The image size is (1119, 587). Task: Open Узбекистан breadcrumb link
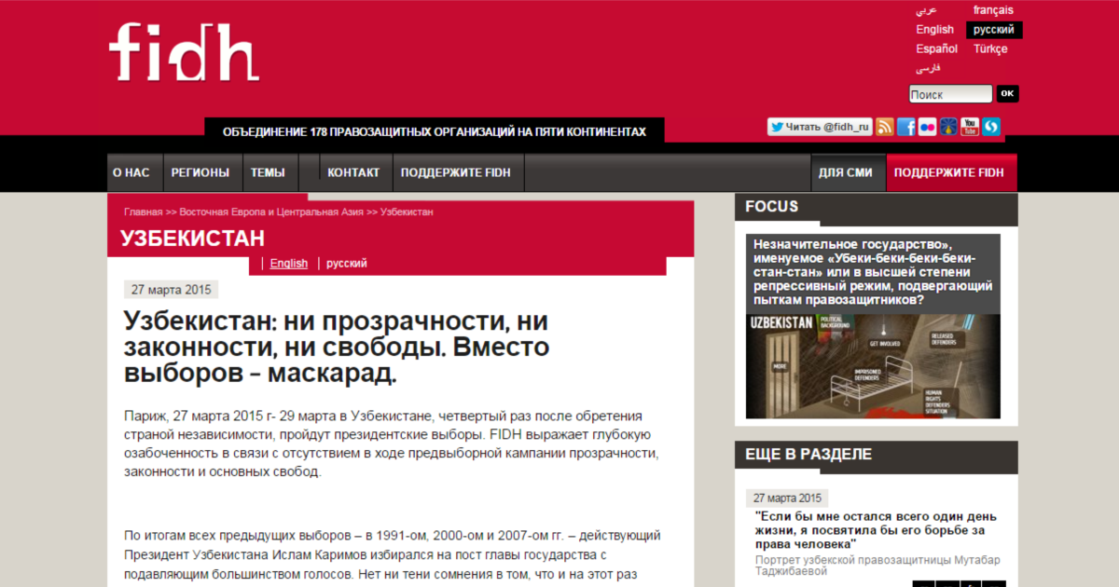[407, 212]
